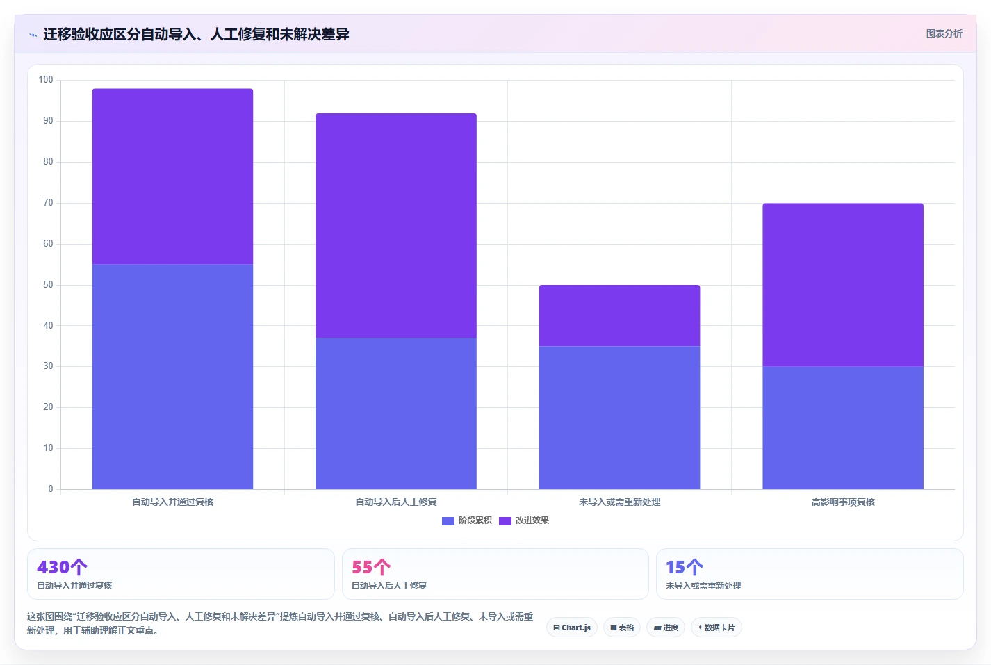
Task: Click the 图表分析 label in header
Action: pyautogui.click(x=944, y=33)
